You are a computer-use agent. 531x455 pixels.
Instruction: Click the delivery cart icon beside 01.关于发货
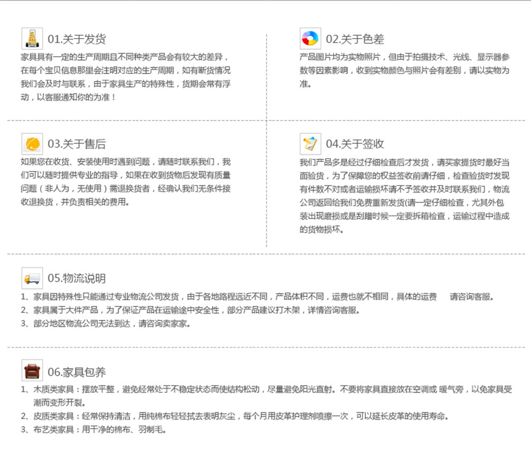[x=32, y=39]
